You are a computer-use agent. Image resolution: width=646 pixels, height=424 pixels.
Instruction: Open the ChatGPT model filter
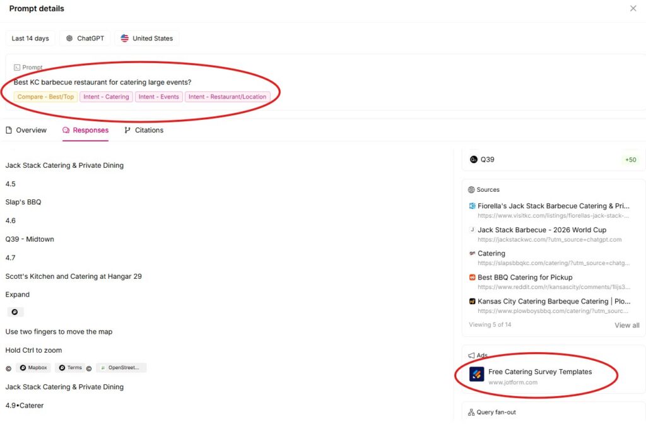click(x=85, y=38)
